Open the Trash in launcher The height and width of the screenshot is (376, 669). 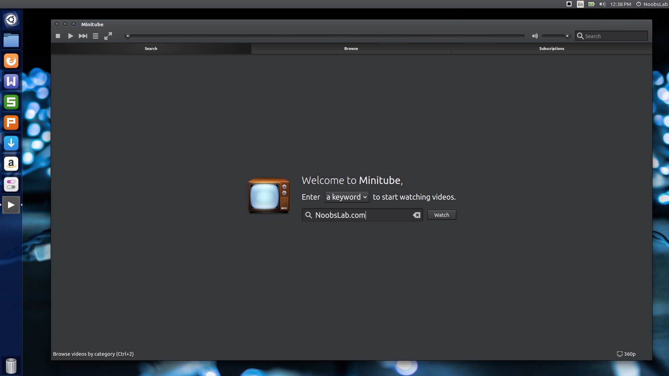(x=11, y=366)
